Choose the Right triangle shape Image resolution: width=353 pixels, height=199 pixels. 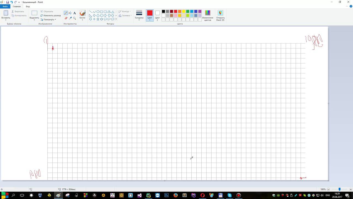click(90, 15)
